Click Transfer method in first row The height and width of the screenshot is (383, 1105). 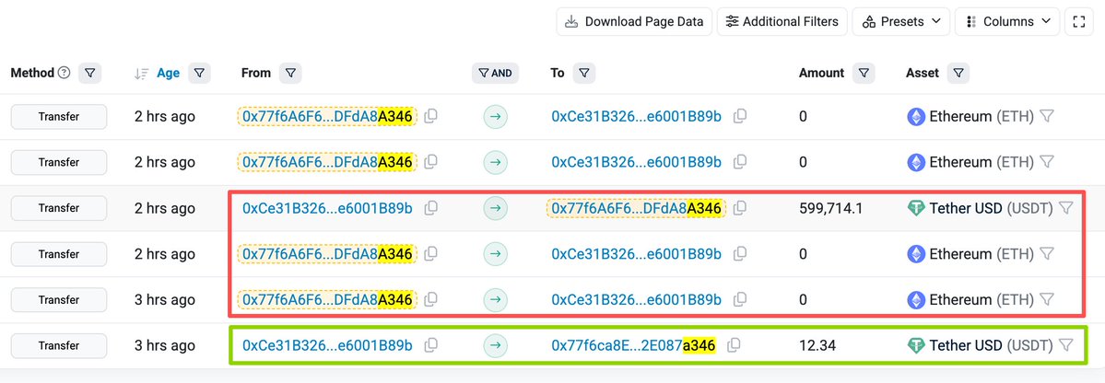coord(58,116)
